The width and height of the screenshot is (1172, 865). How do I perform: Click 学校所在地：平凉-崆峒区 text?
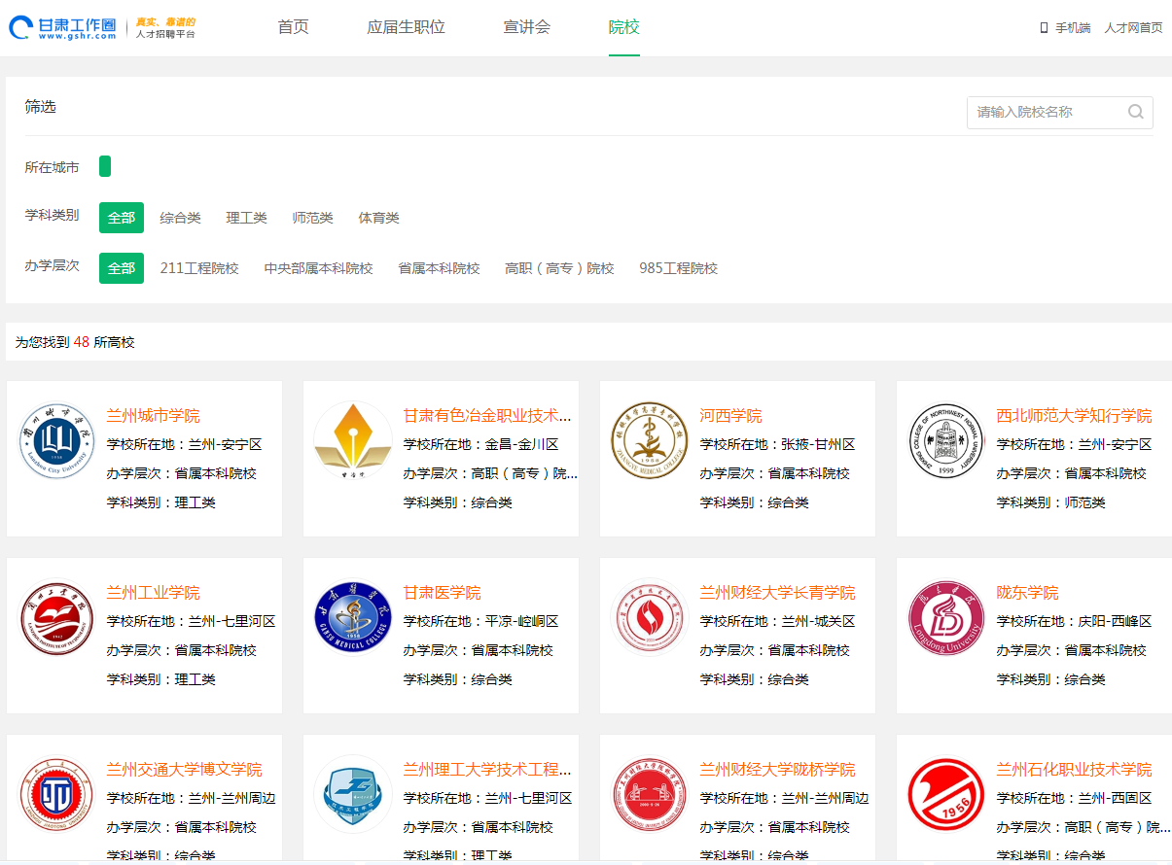coord(481,622)
